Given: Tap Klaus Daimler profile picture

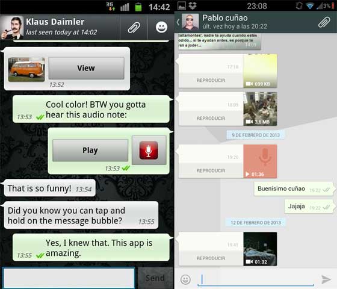Looking at the screenshot, I should point(12,27).
